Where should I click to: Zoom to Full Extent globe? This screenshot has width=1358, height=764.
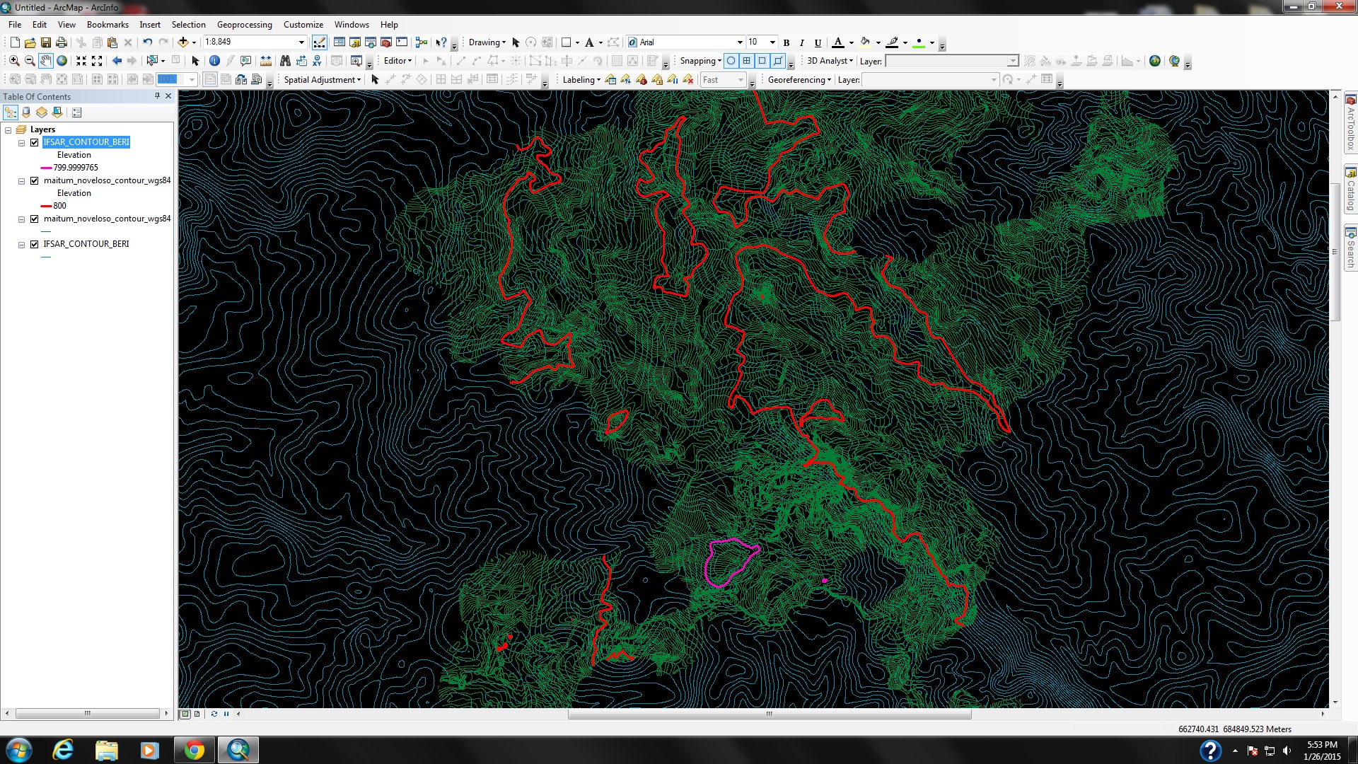coord(62,61)
